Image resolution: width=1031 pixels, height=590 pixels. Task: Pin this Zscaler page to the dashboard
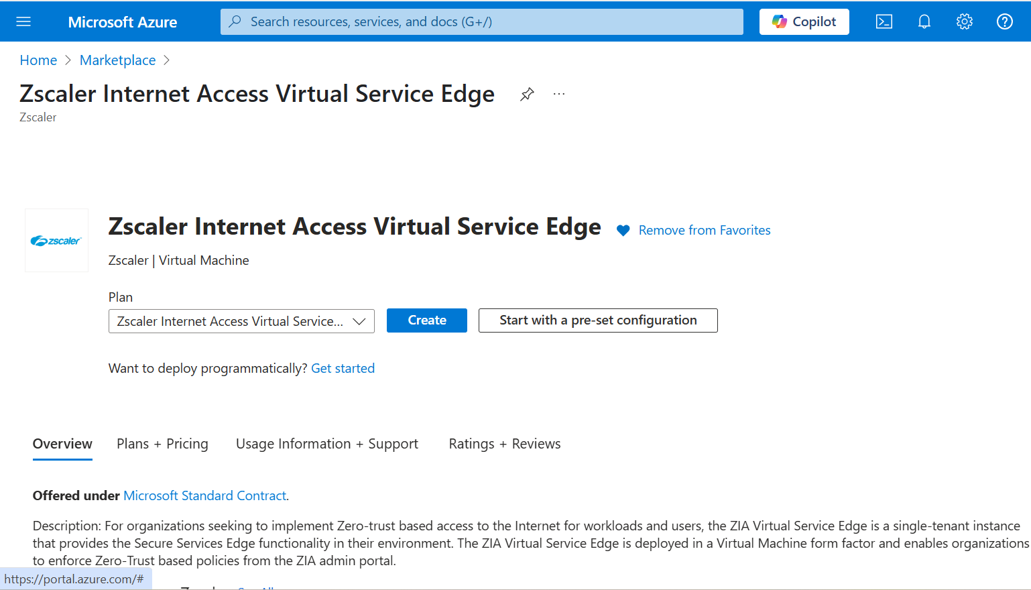point(527,95)
